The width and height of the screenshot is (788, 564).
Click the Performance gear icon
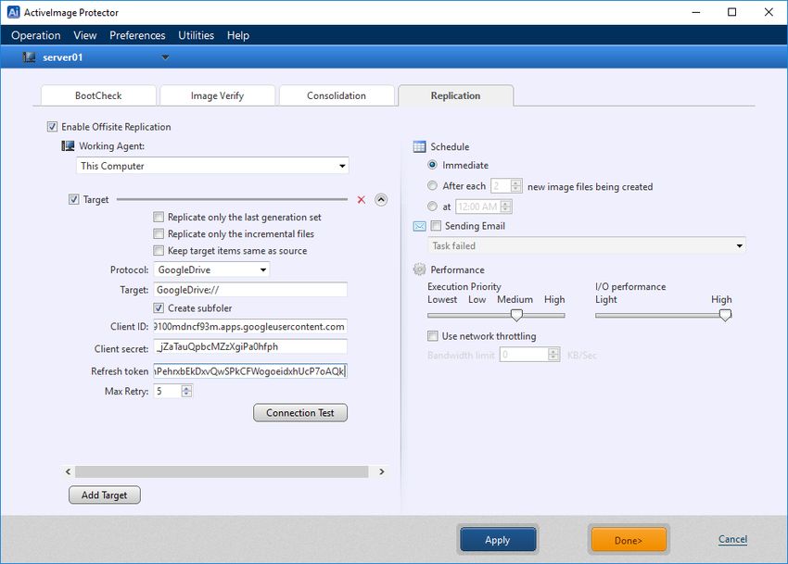(419, 269)
